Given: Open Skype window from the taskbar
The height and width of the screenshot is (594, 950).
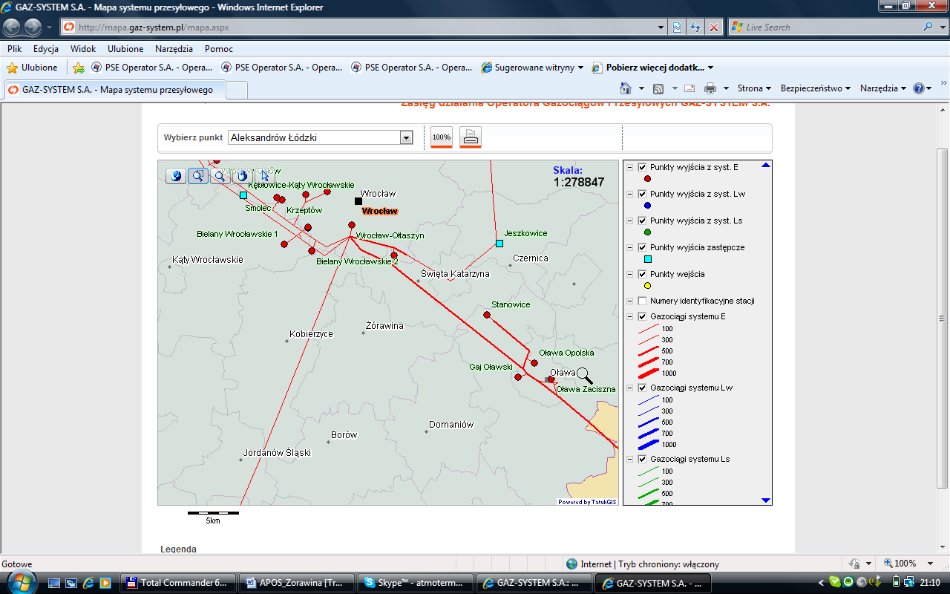Looking at the screenshot, I should tap(415, 583).
